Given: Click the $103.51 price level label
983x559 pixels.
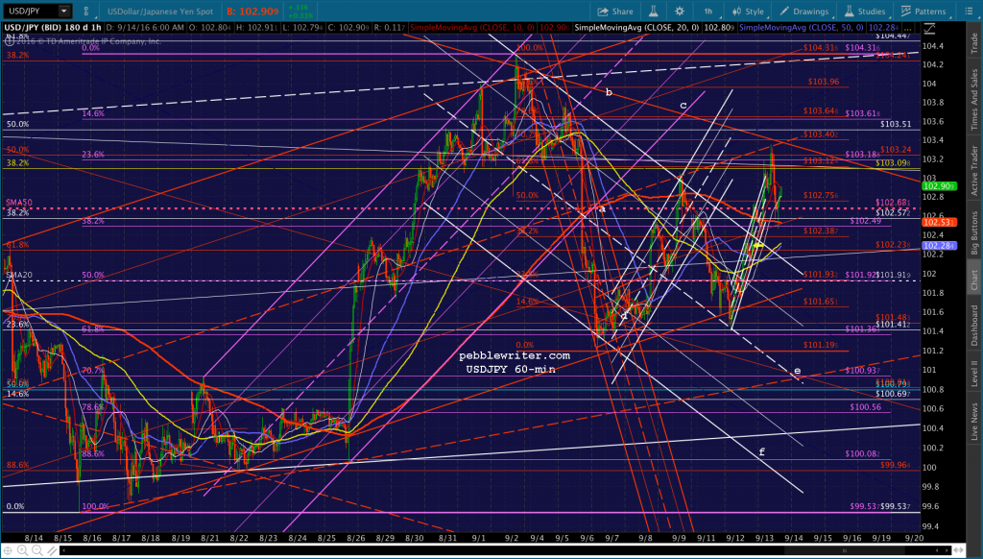Looking at the screenshot, I should coord(896,124).
